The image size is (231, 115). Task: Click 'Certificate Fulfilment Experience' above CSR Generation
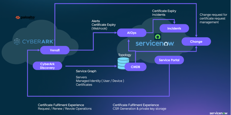tap(136, 105)
